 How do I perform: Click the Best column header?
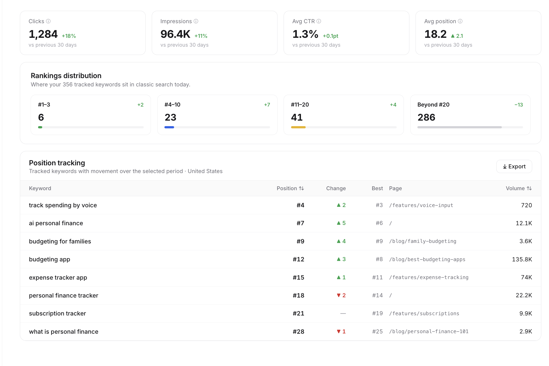(377, 188)
